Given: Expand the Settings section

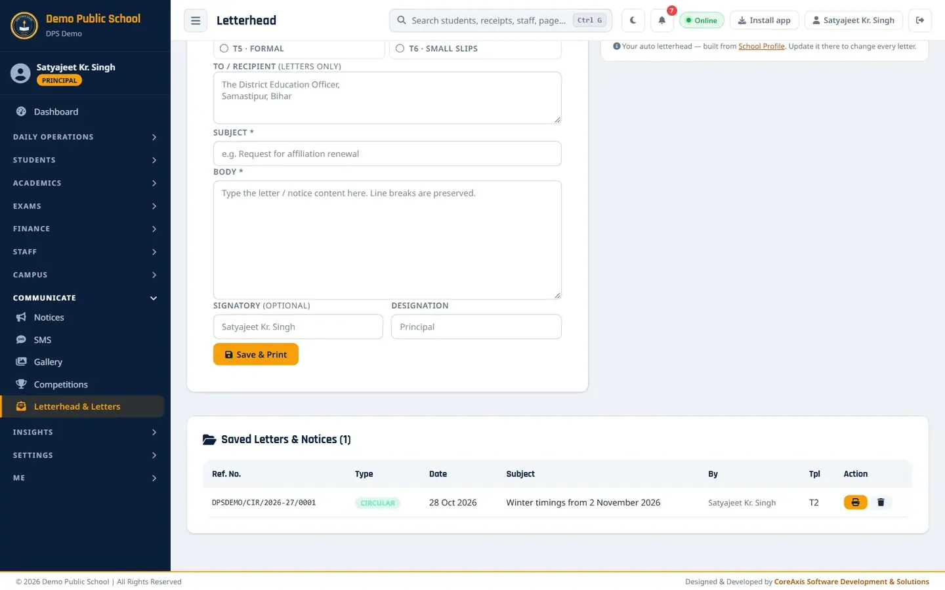Looking at the screenshot, I should pos(85,455).
